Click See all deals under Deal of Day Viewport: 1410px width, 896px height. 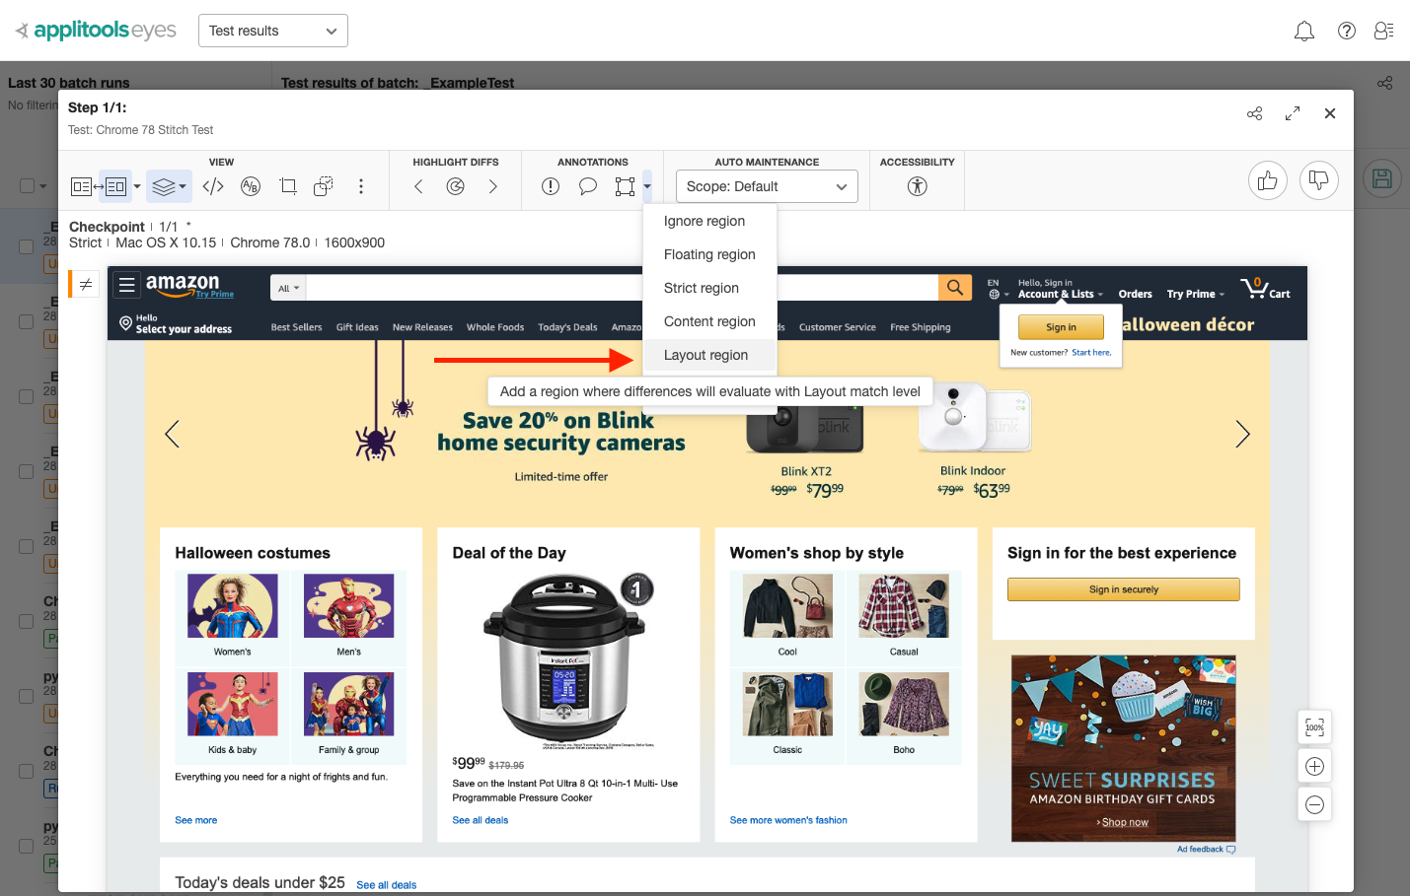click(x=481, y=820)
